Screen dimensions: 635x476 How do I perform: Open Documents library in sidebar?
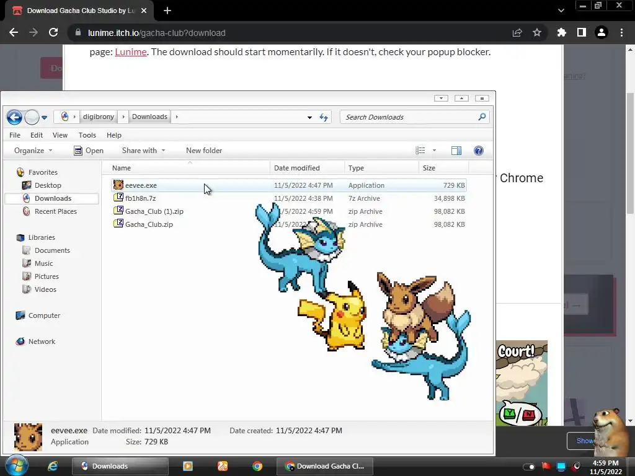coord(52,250)
